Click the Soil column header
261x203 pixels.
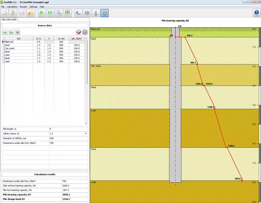click(18, 38)
